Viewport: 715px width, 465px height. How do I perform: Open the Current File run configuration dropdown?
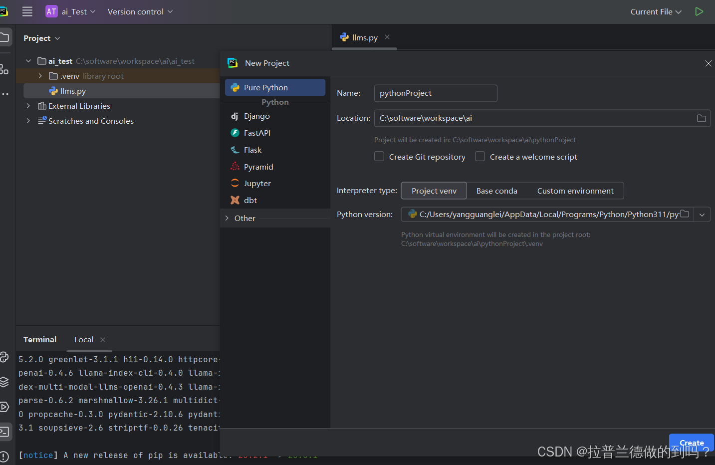tap(656, 11)
